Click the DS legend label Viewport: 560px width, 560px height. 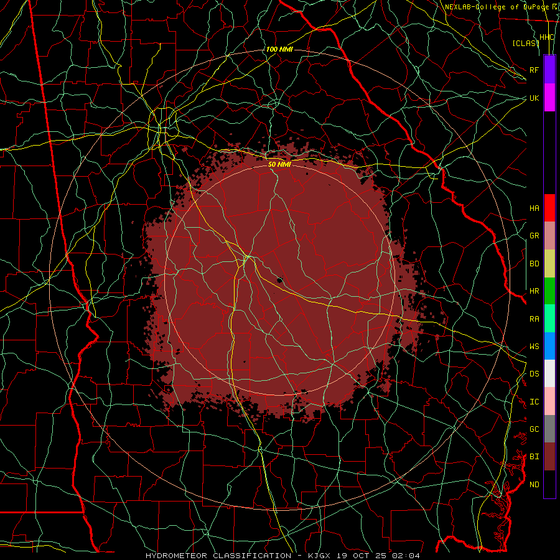click(534, 374)
